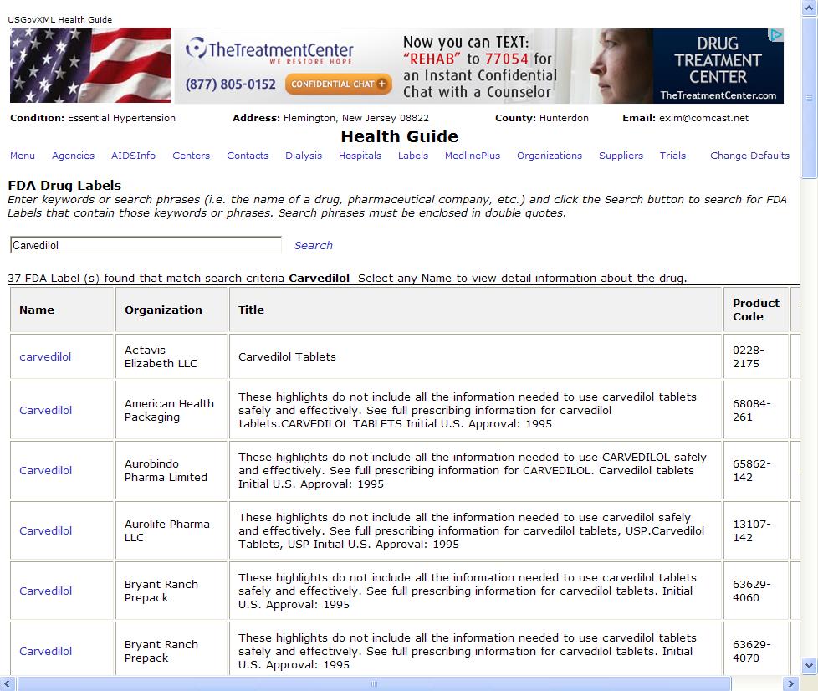Open Carvedilol label with product code 63629-4070

(45, 652)
